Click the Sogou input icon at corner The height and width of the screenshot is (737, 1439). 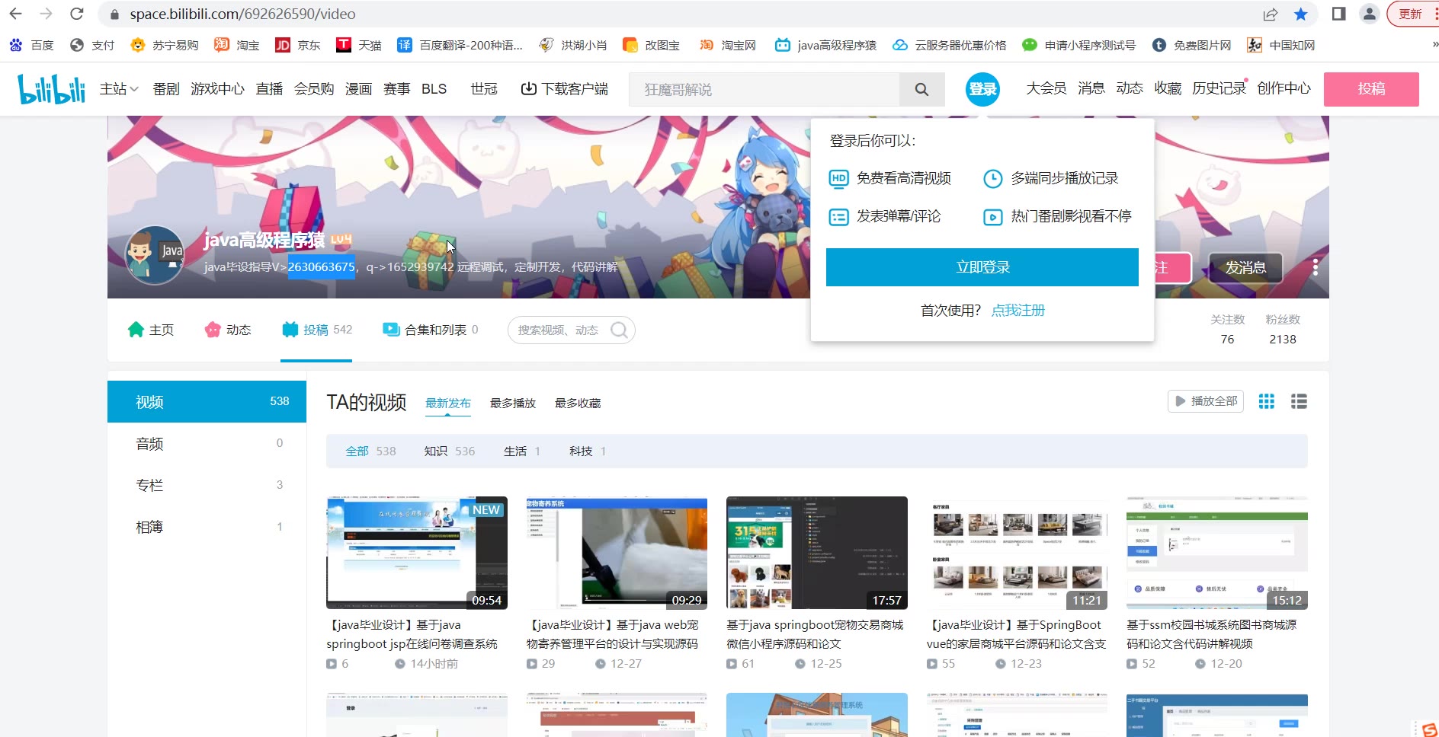tap(1429, 729)
